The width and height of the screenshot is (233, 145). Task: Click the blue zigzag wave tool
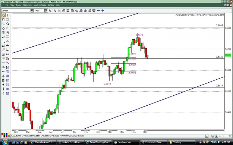[7, 63]
